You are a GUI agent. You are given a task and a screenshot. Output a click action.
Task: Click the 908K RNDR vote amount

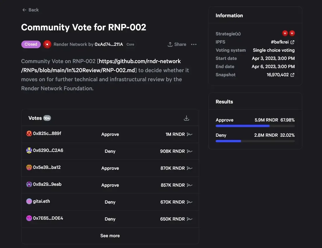coord(173,151)
